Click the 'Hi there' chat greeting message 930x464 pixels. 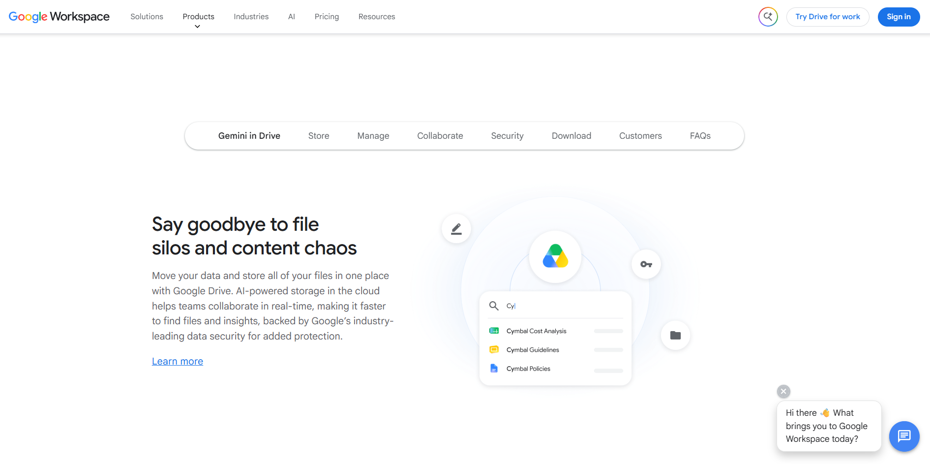[829, 426]
